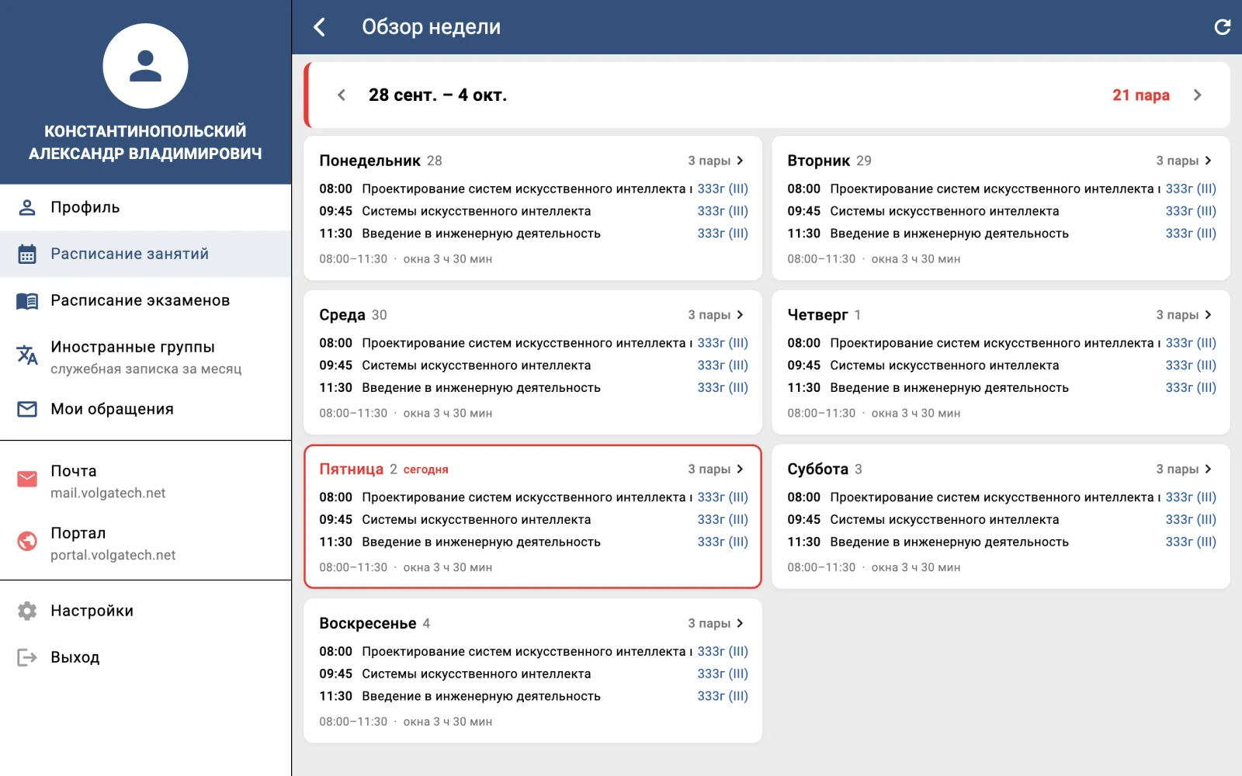Open the Профиль menu item
Viewport: 1242px width, 776px height.
[145, 207]
